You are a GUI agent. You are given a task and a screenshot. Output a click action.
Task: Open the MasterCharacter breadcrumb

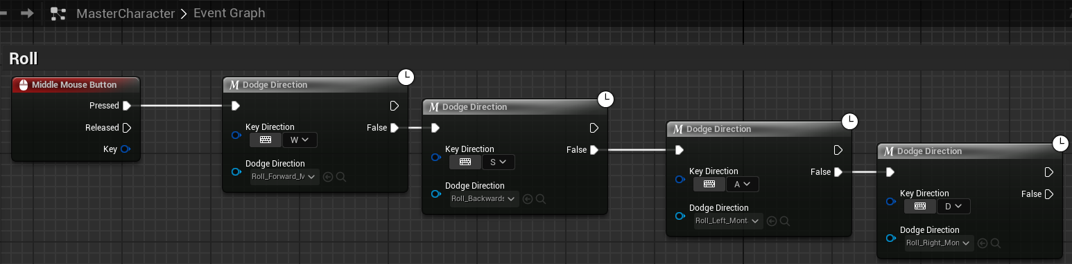126,13
